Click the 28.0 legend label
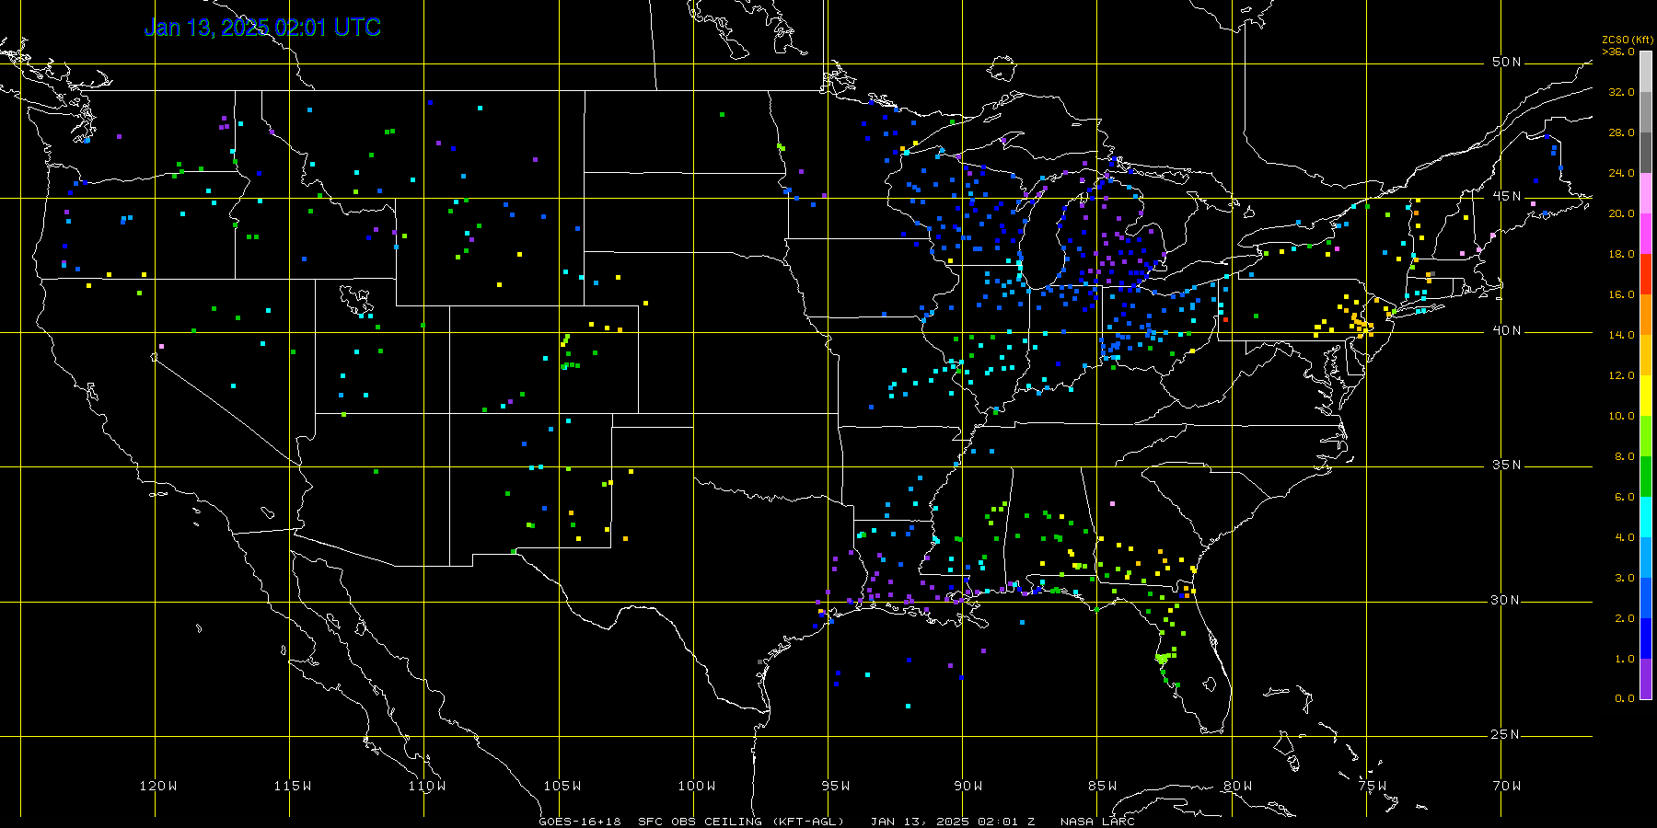 coord(1621,132)
